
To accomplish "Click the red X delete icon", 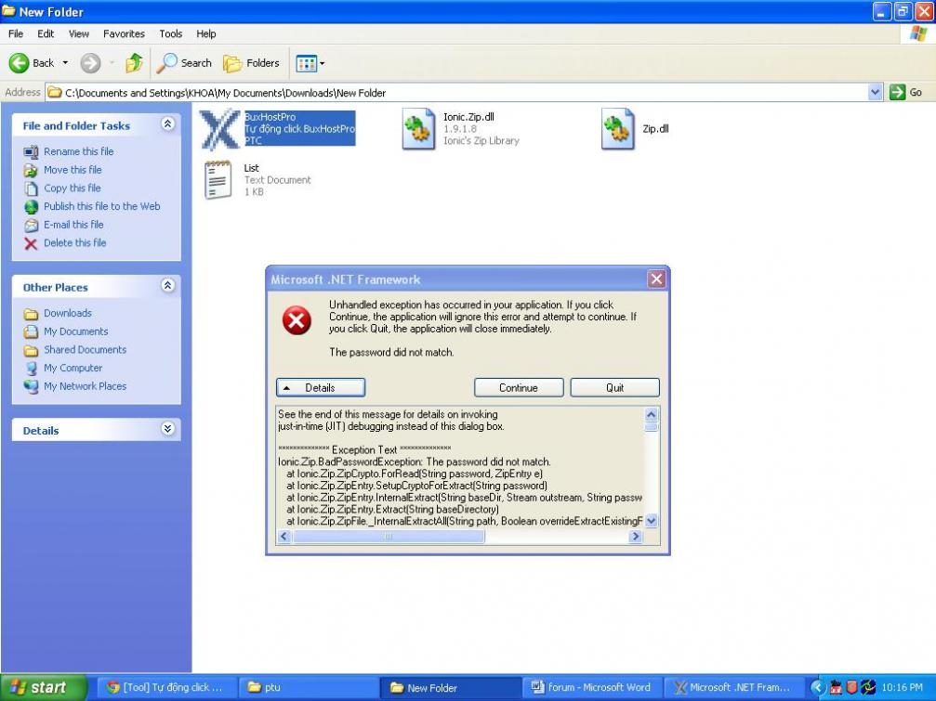I will (31, 243).
